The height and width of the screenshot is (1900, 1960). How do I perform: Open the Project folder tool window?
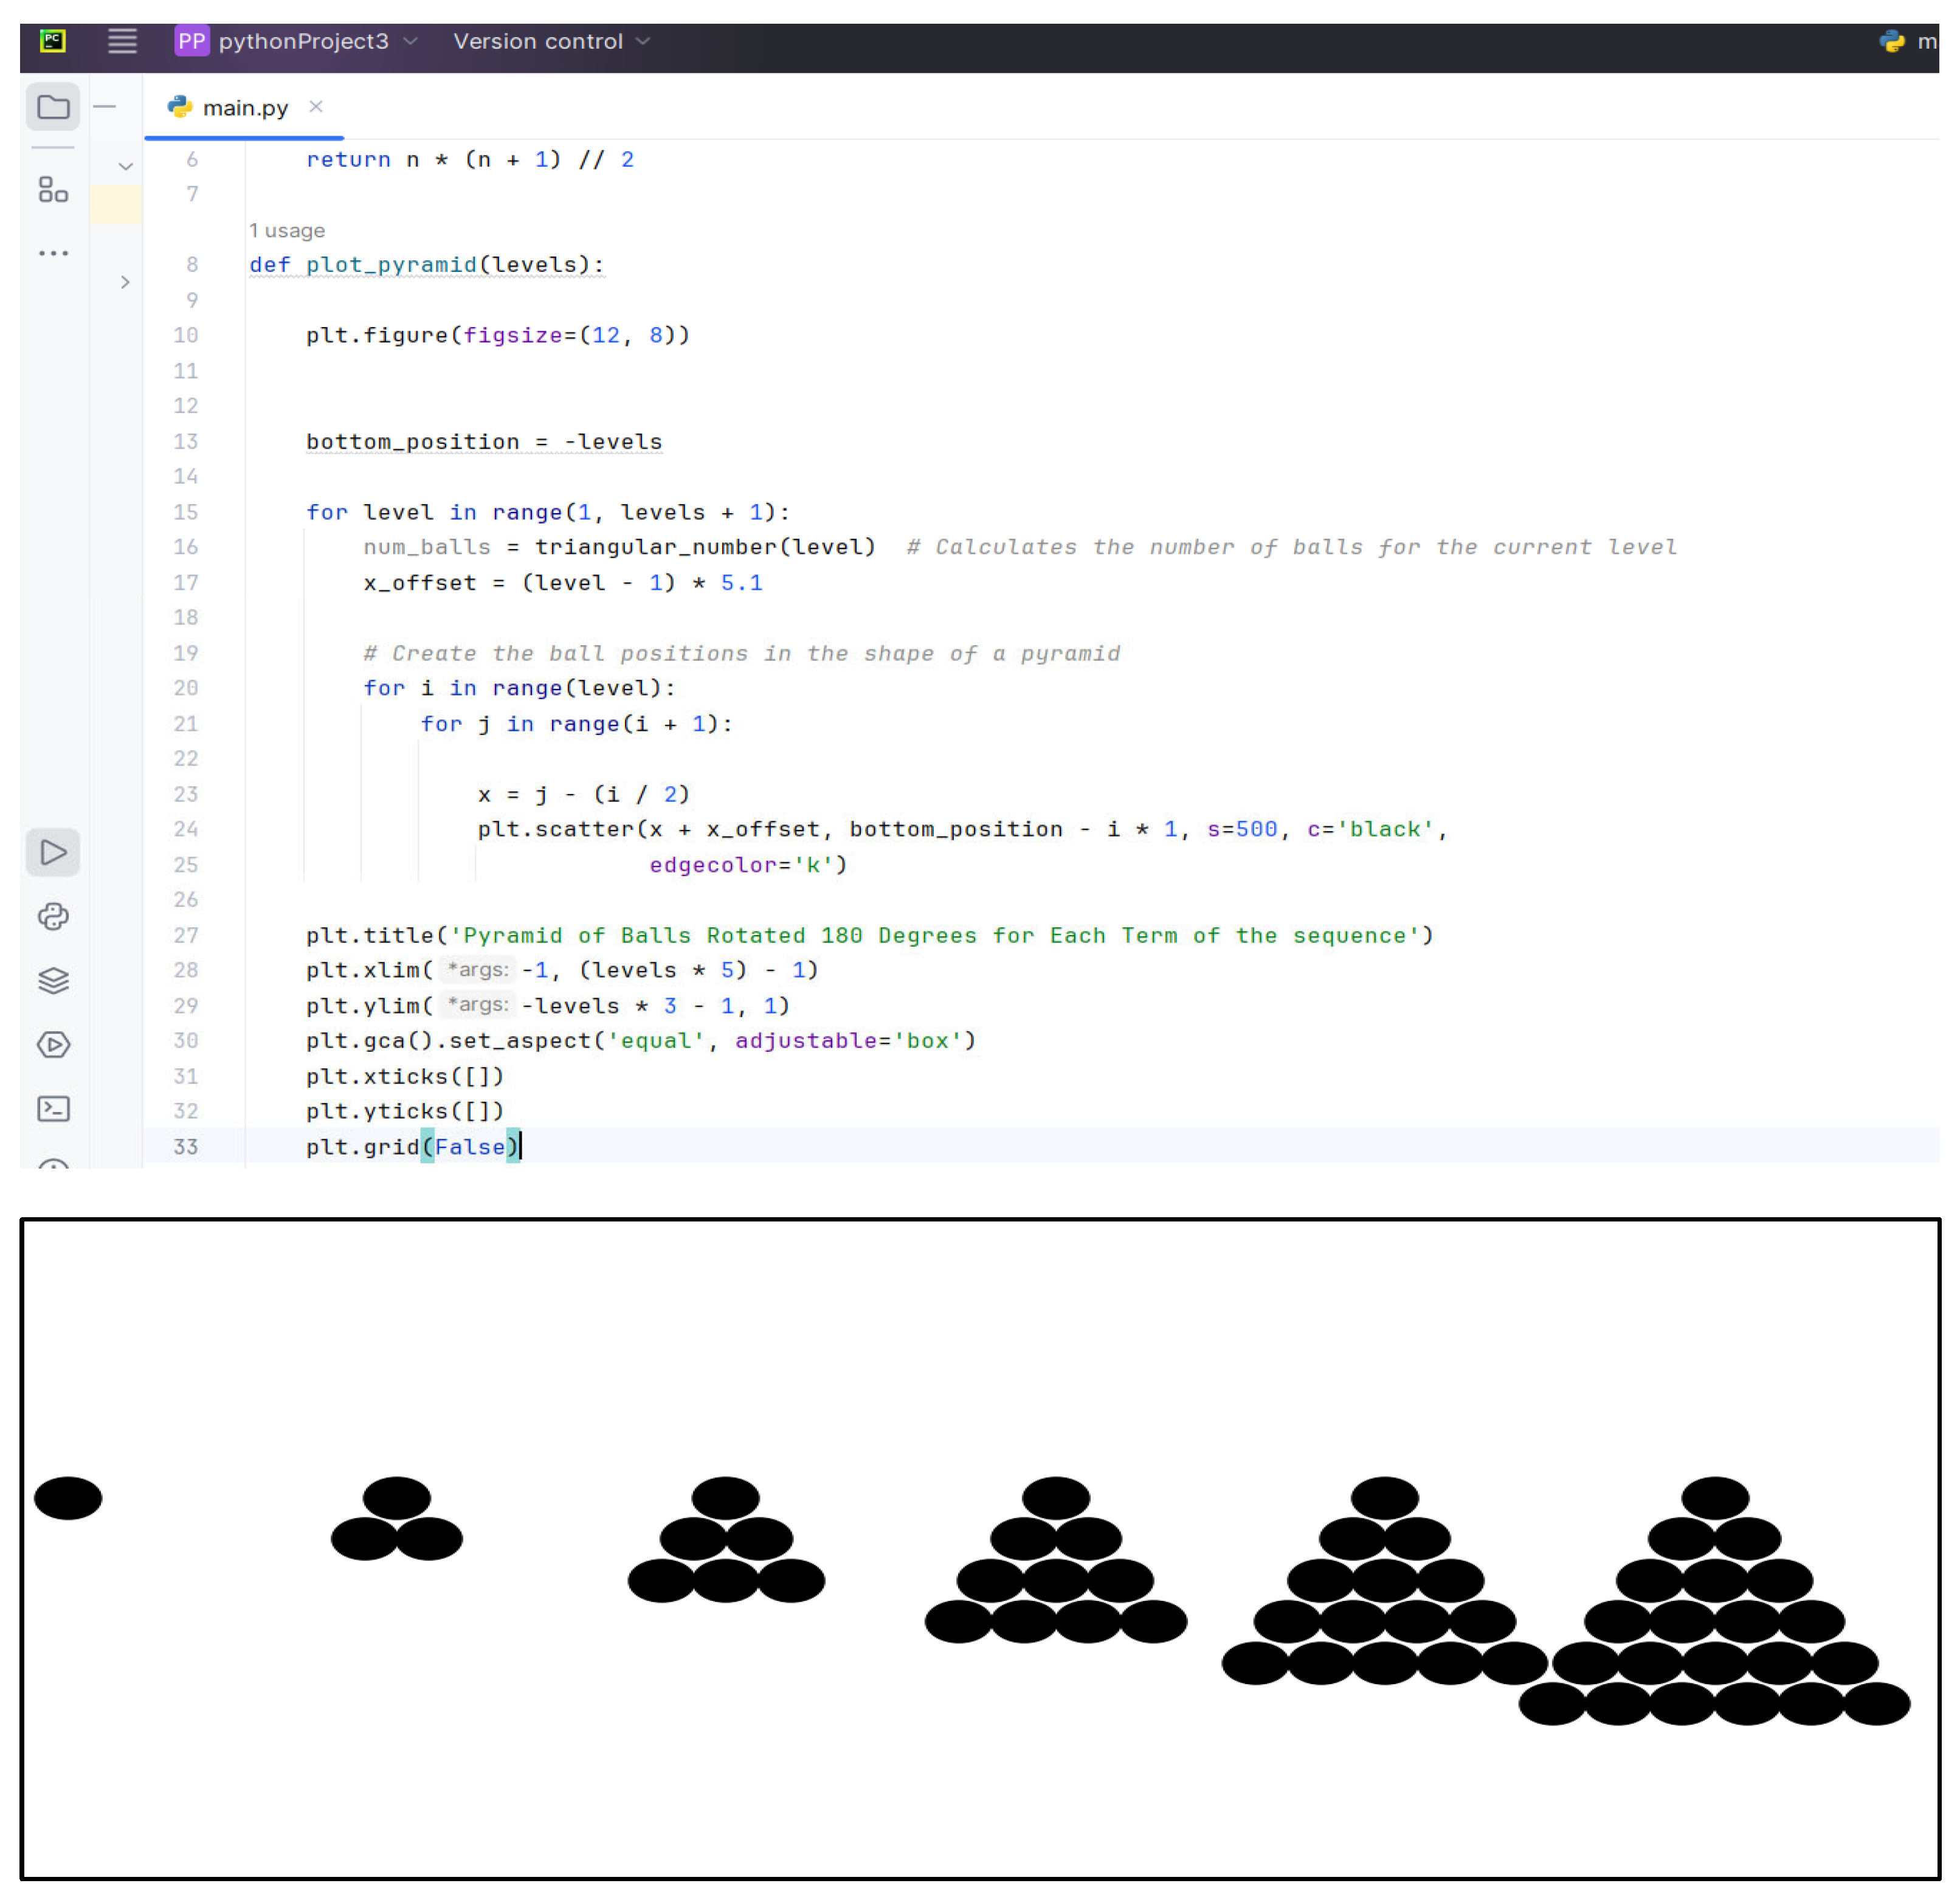[53, 107]
